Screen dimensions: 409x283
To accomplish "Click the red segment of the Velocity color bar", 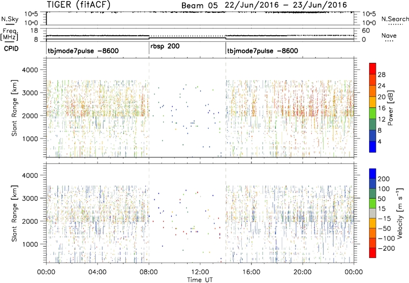I will click(373, 253).
